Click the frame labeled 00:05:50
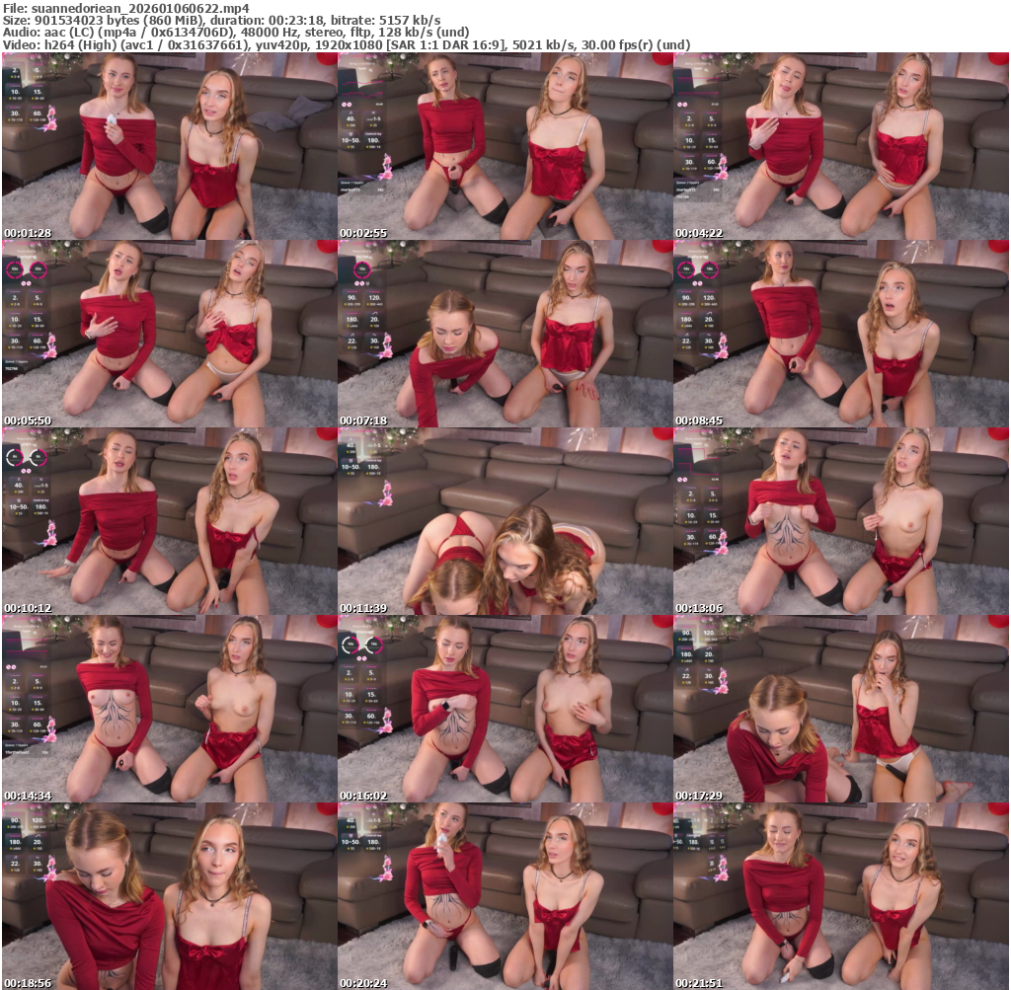The width and height of the screenshot is (1011, 990). (169, 334)
